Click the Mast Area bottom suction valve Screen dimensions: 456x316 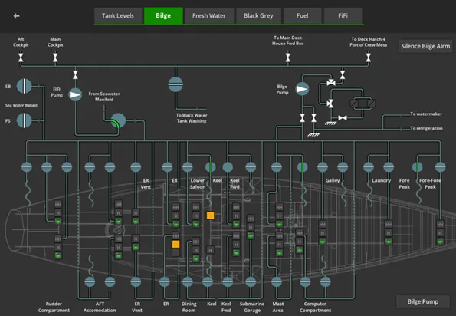[277, 281]
